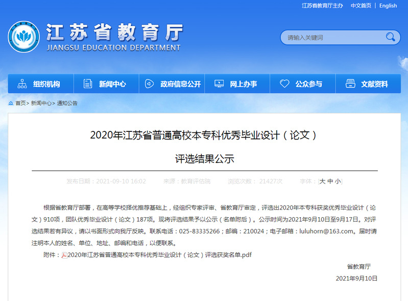The width and height of the screenshot is (408, 301).
Task: Click the 网上办事 monitor icon
Action: coord(219,84)
